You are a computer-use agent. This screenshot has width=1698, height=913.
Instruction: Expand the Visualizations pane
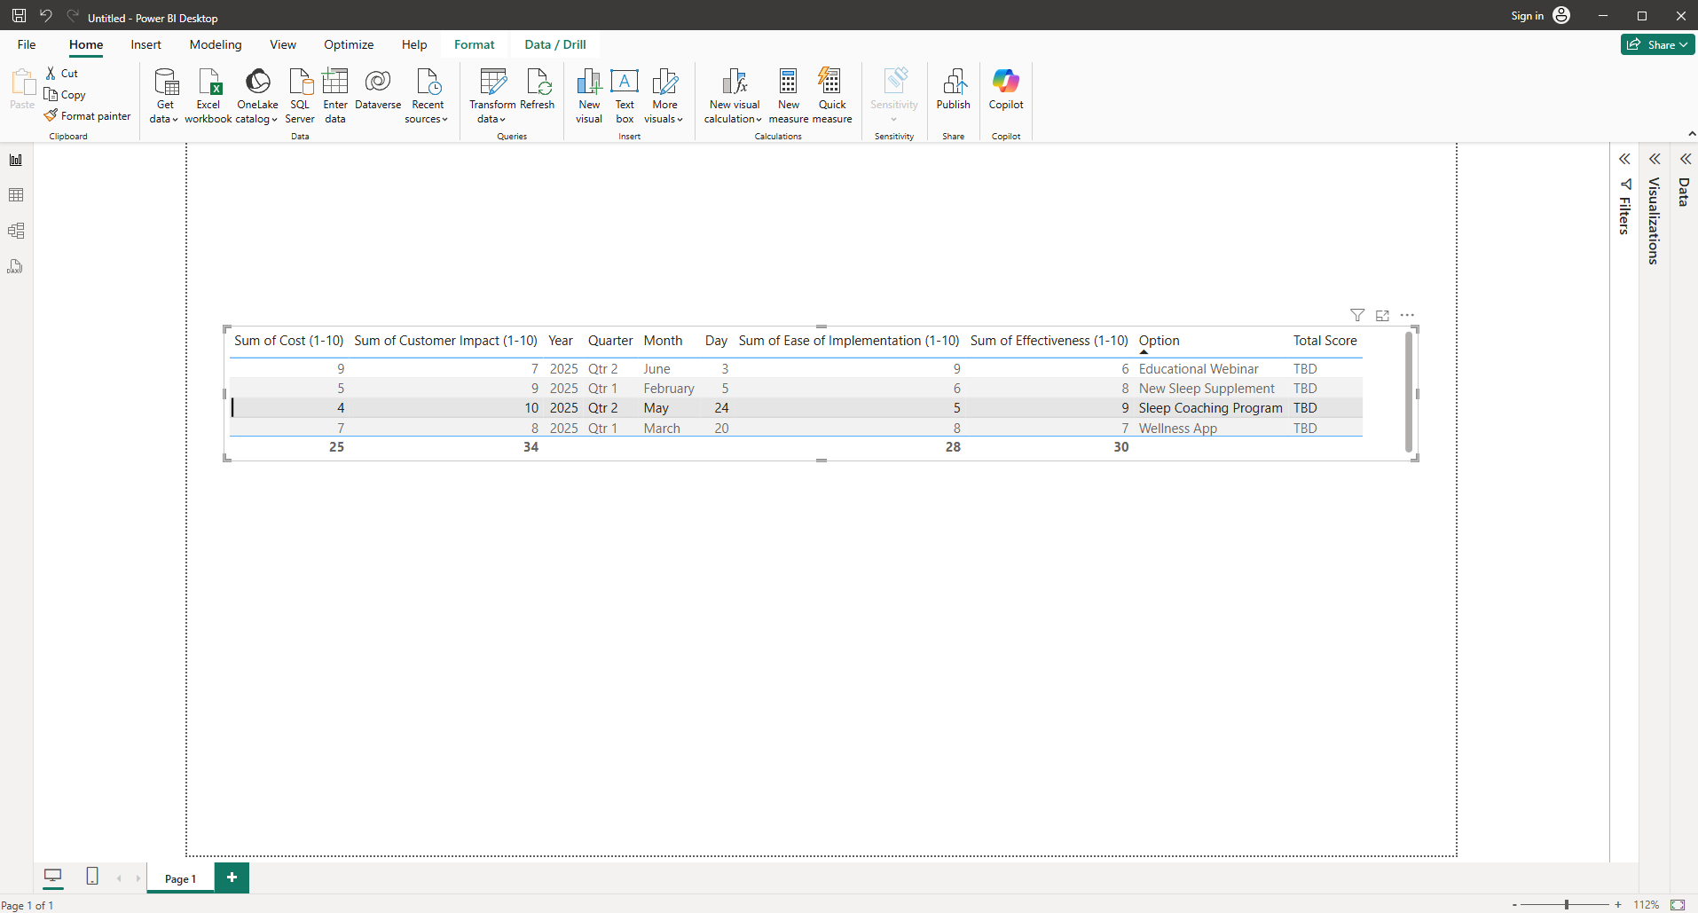[x=1655, y=159]
